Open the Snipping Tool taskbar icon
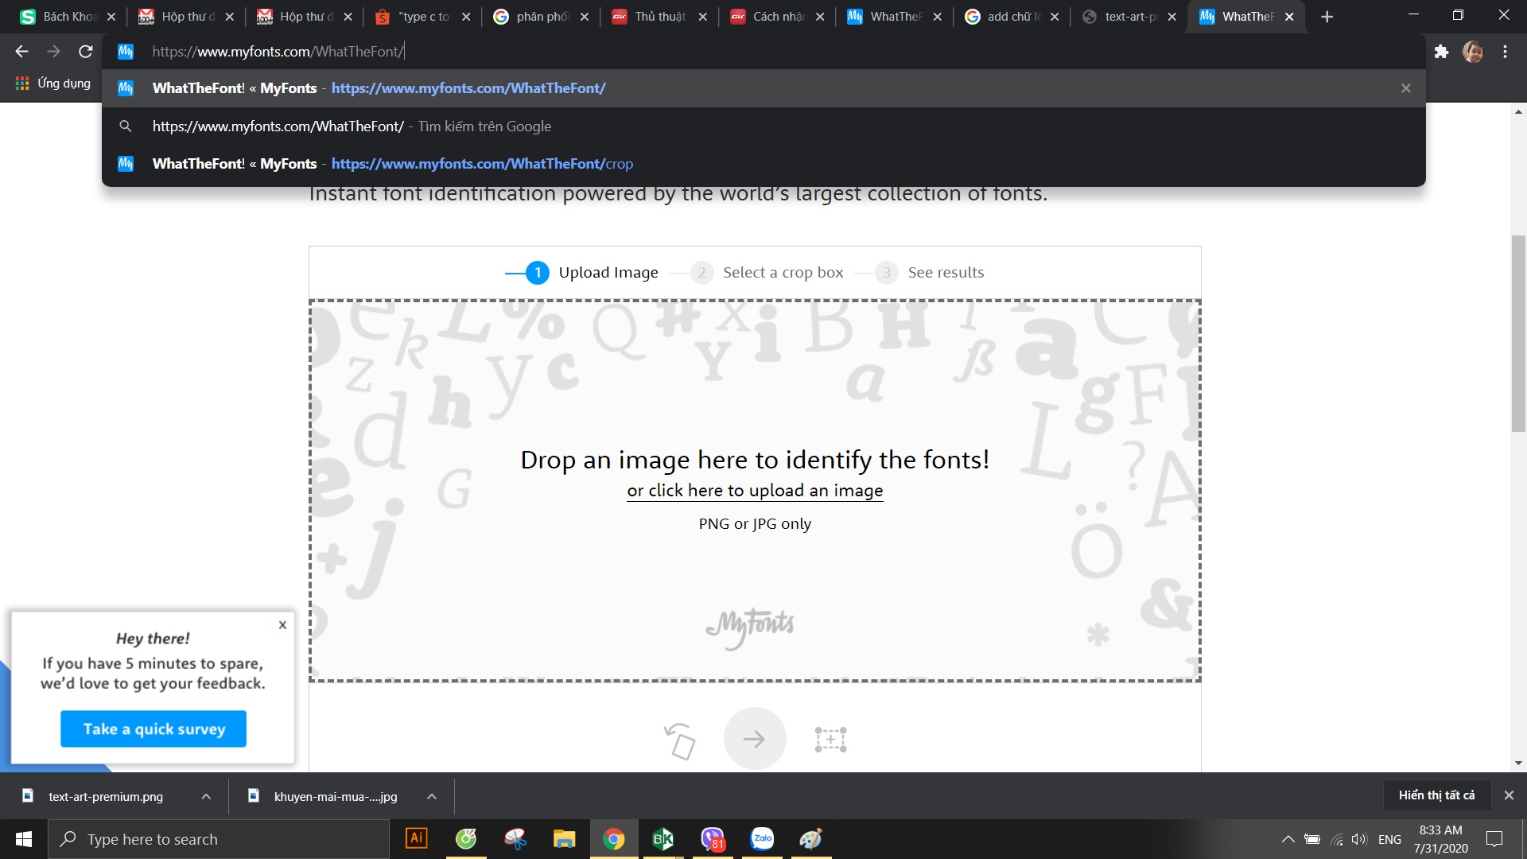Image resolution: width=1527 pixels, height=859 pixels. pos(515,838)
